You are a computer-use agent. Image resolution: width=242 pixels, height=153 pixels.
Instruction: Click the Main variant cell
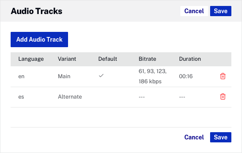[64, 76]
